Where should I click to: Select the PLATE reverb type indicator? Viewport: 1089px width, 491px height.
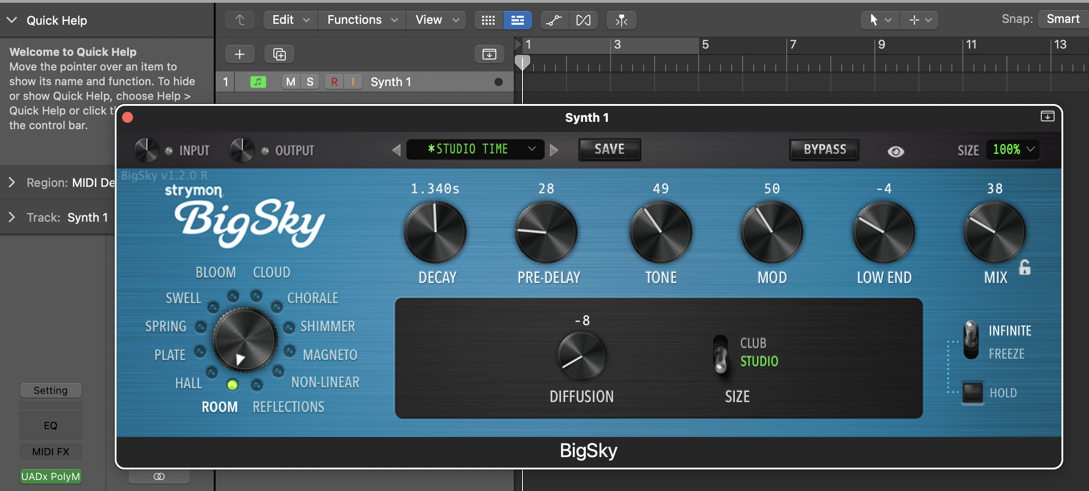200,351
